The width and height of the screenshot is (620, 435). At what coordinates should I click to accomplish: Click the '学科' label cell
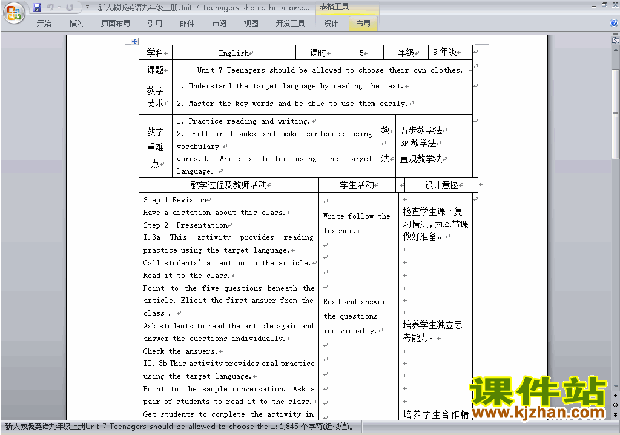pyautogui.click(x=156, y=53)
